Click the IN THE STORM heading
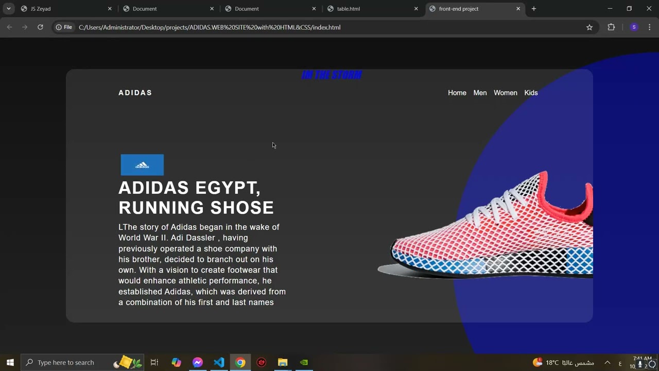This screenshot has height=371, width=659. pyautogui.click(x=332, y=75)
